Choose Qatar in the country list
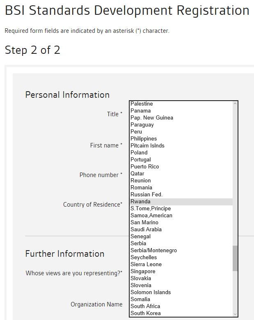This screenshot has width=254, height=320. coord(137,174)
